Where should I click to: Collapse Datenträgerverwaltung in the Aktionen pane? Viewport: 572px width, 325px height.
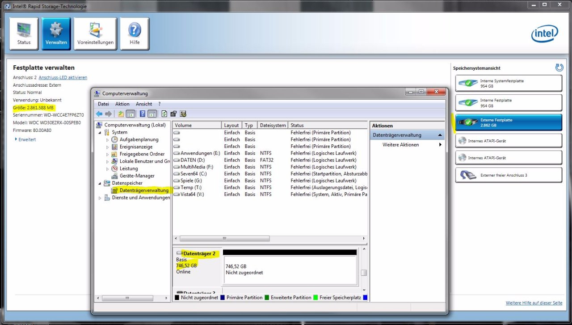point(440,135)
